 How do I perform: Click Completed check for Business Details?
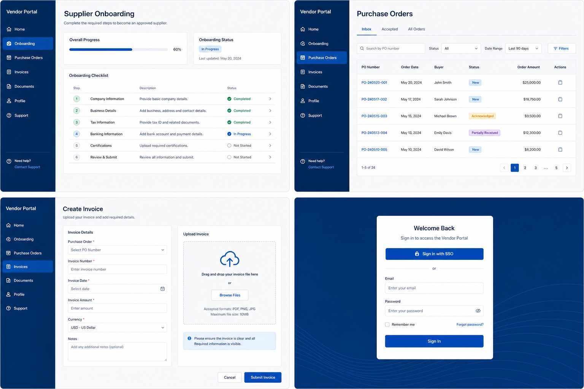coord(229,111)
